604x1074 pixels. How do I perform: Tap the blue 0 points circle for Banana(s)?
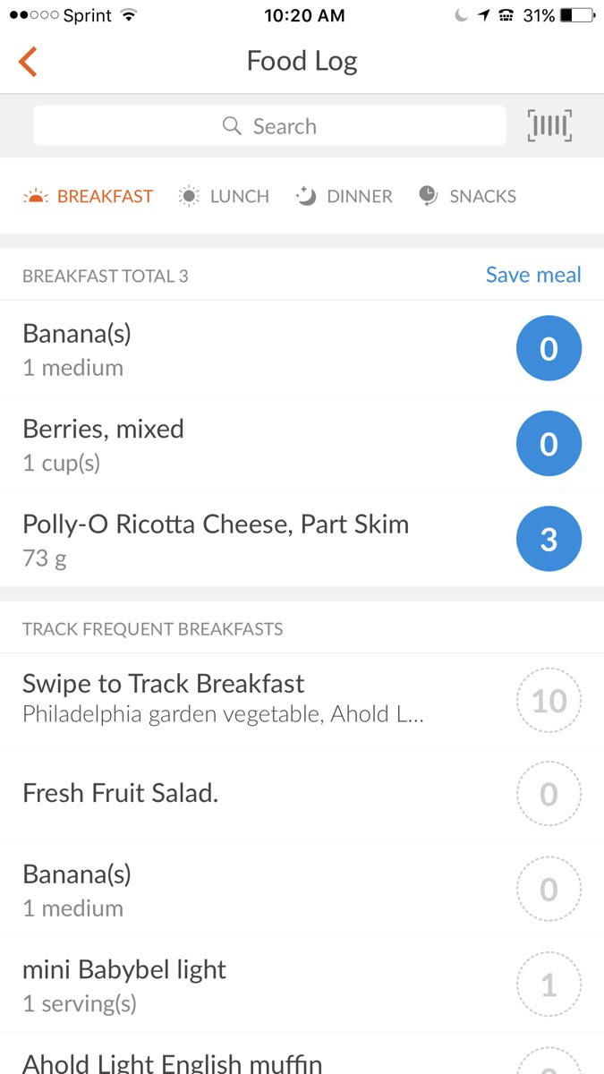[549, 348]
